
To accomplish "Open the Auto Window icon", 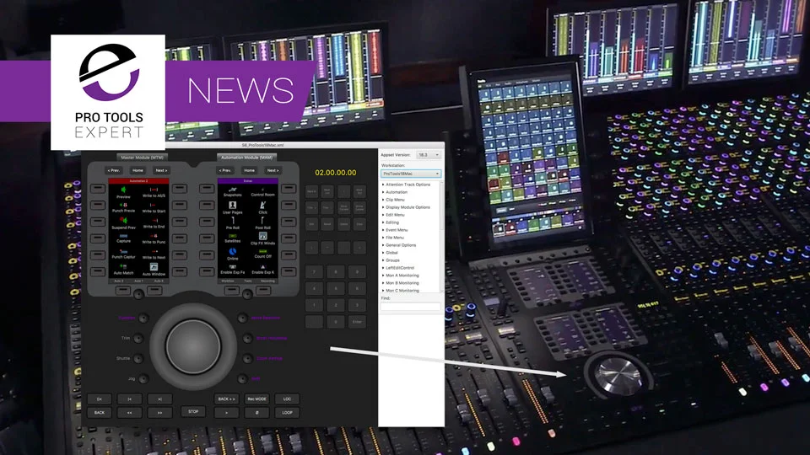I will 154,267.
